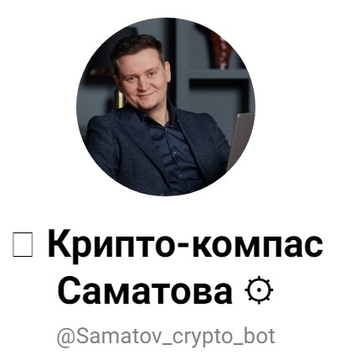This screenshot has height=360, width=340.
Task: Click the letter К starting the bot title
Action: 59,243
